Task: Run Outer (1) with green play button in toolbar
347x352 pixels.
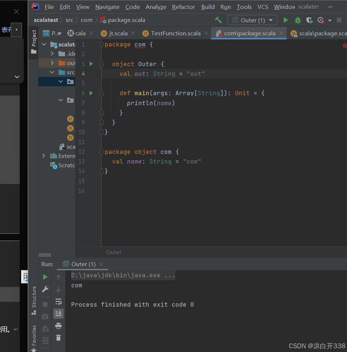Action: [x=286, y=20]
